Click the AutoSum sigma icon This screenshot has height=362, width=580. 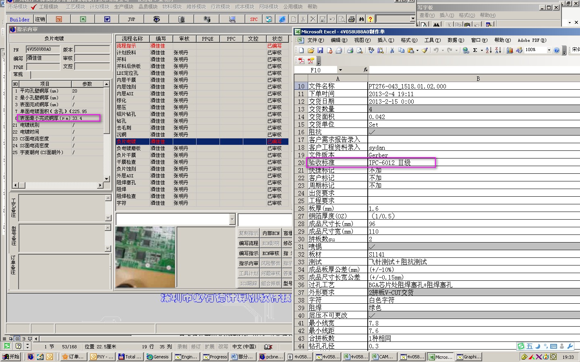(x=475, y=50)
